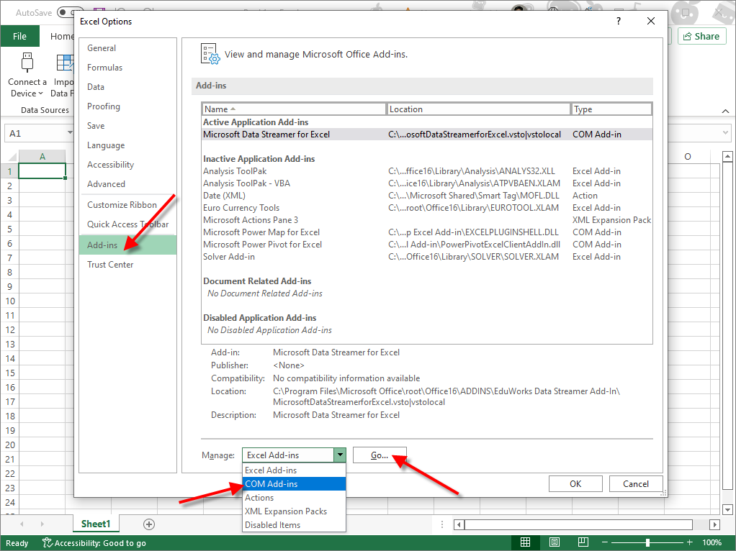Select Disabled Items in Manage list
This screenshot has height=551, width=736.
[x=294, y=524]
